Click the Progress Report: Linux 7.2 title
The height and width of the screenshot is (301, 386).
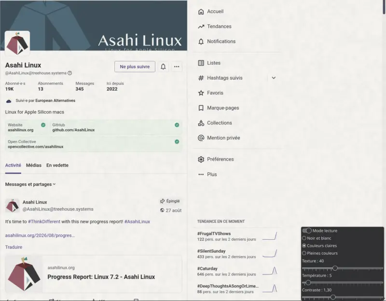pos(101,277)
